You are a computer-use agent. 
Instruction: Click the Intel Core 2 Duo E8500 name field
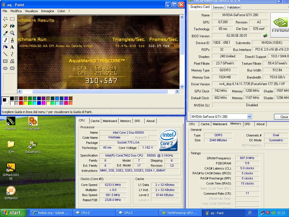128,133
